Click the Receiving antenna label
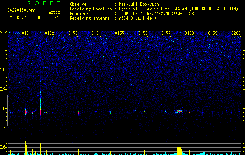245x155 pixels. (x=90, y=18)
